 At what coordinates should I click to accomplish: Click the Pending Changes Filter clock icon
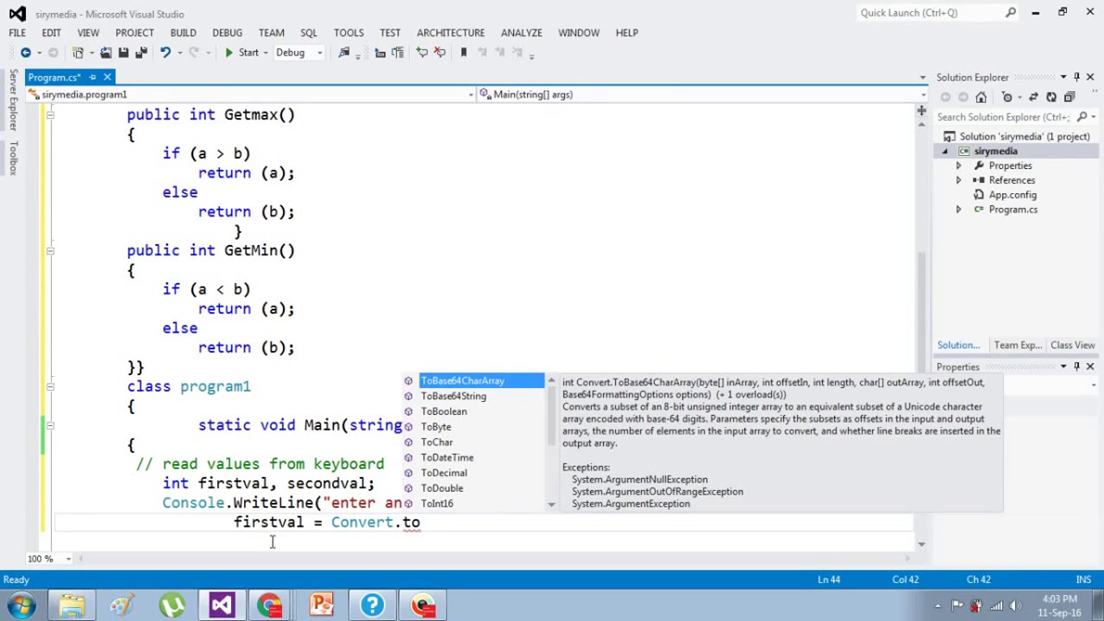pos(1007,97)
